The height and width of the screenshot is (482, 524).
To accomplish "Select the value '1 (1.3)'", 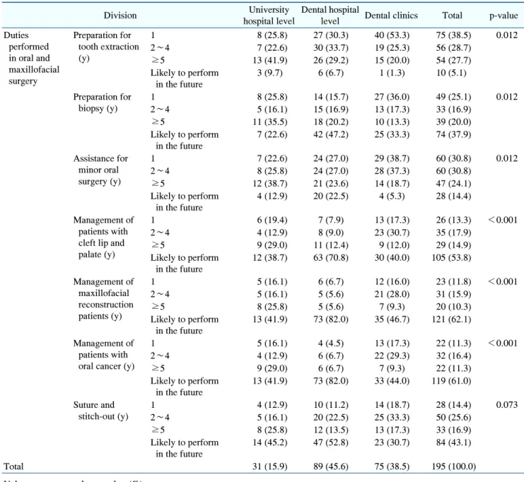I will coord(392,73).
